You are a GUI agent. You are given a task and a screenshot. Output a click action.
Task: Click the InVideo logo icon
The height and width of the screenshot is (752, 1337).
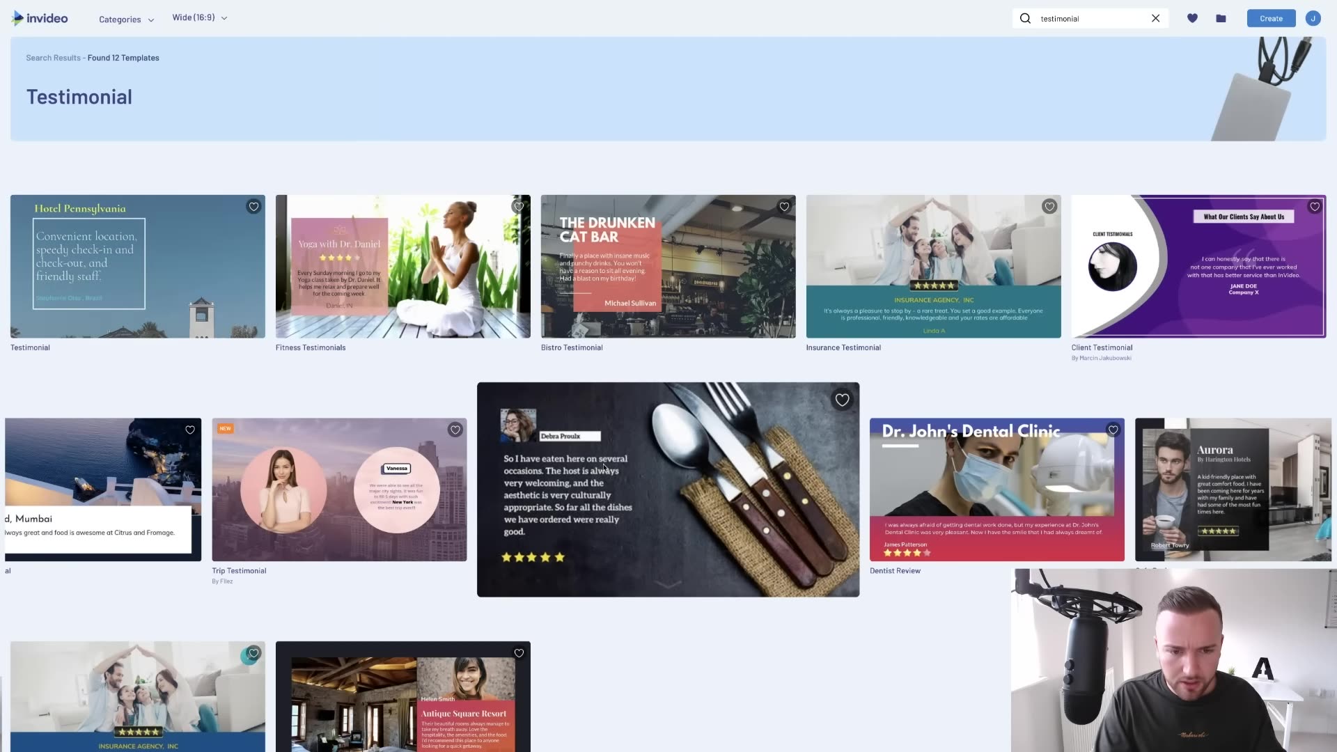(17, 19)
